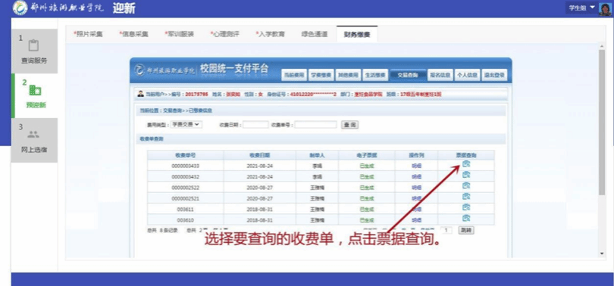This screenshot has width=614, height=286.
Task: Click the 跳转 page jump button
Action: [466, 231]
